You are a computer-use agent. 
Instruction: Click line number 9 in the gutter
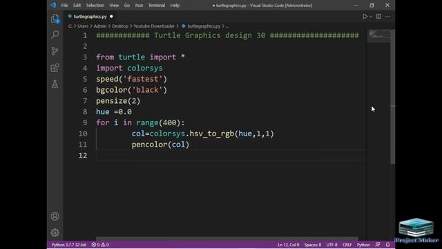(85, 123)
